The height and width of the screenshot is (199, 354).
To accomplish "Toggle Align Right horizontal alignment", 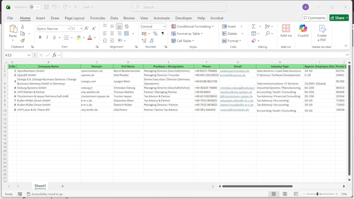I will [x=119, y=34].
